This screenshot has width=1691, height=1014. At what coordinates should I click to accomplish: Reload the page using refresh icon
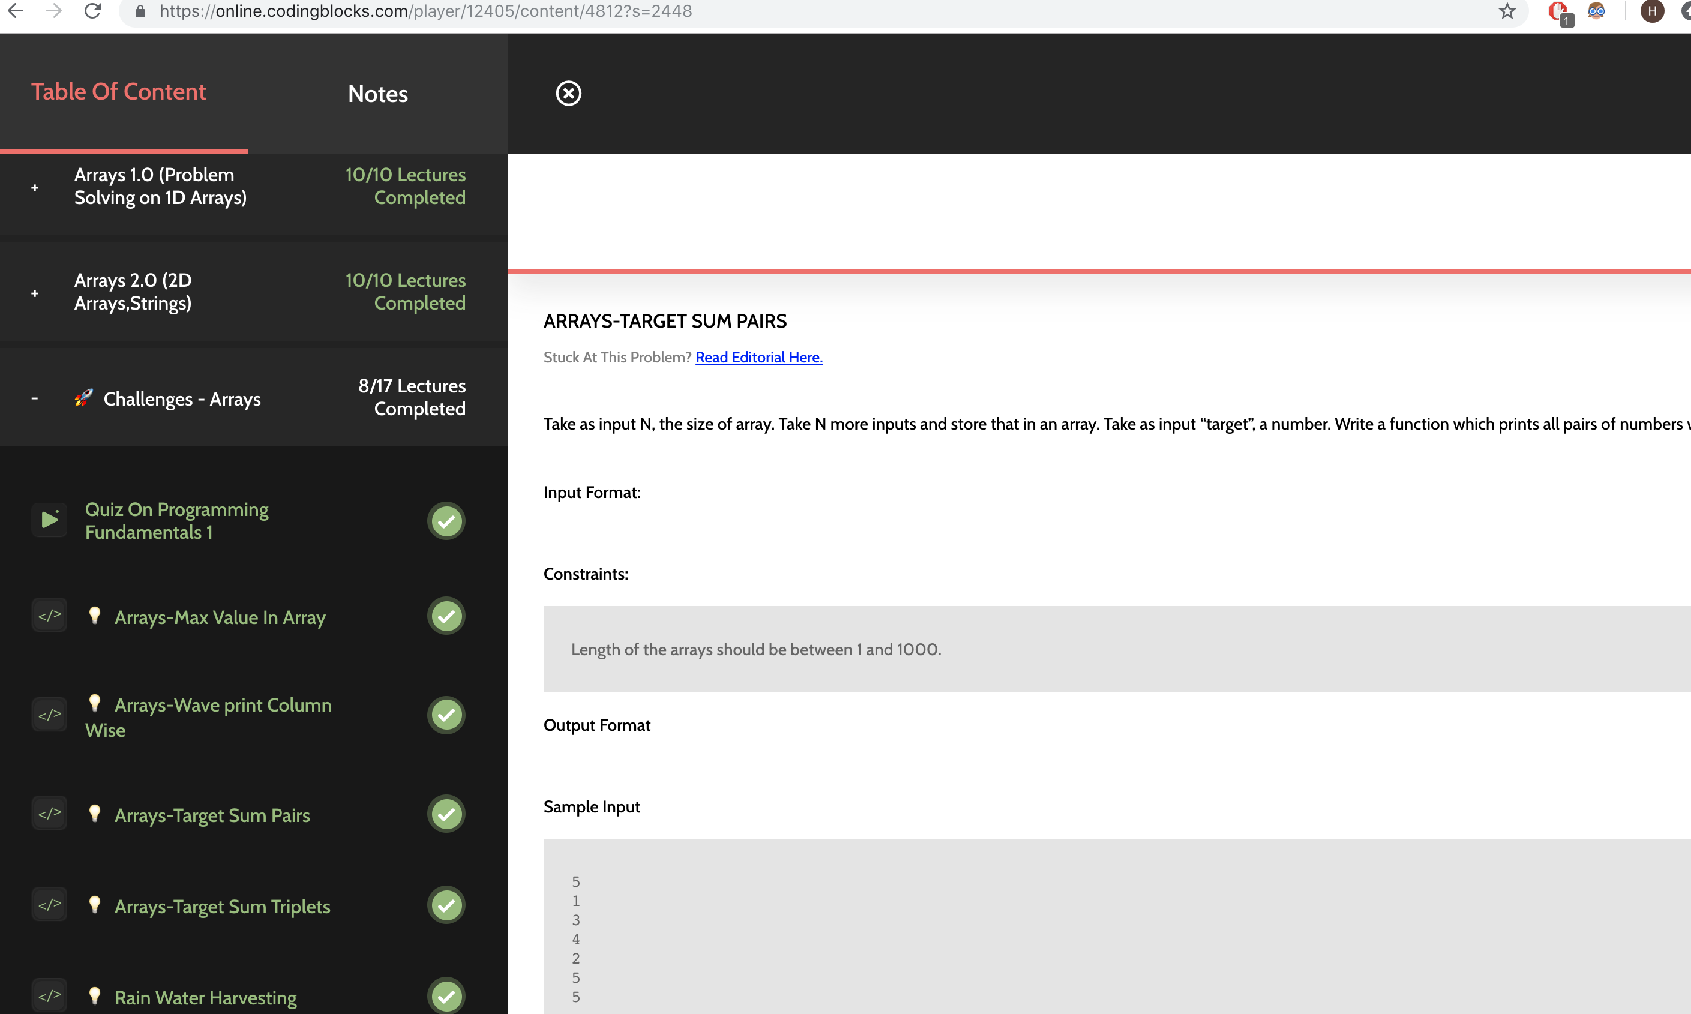93,11
